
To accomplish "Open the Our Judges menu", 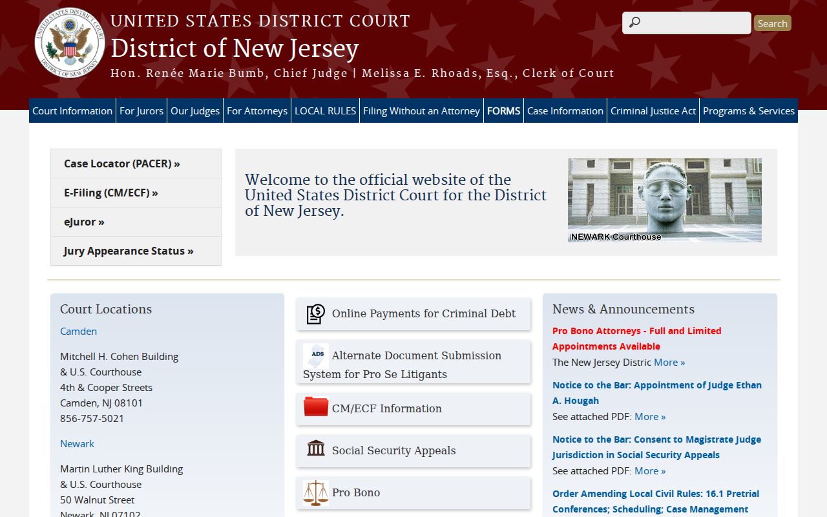I will click(x=195, y=111).
